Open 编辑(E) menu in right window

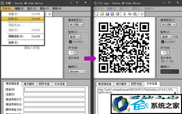pos(111,9)
